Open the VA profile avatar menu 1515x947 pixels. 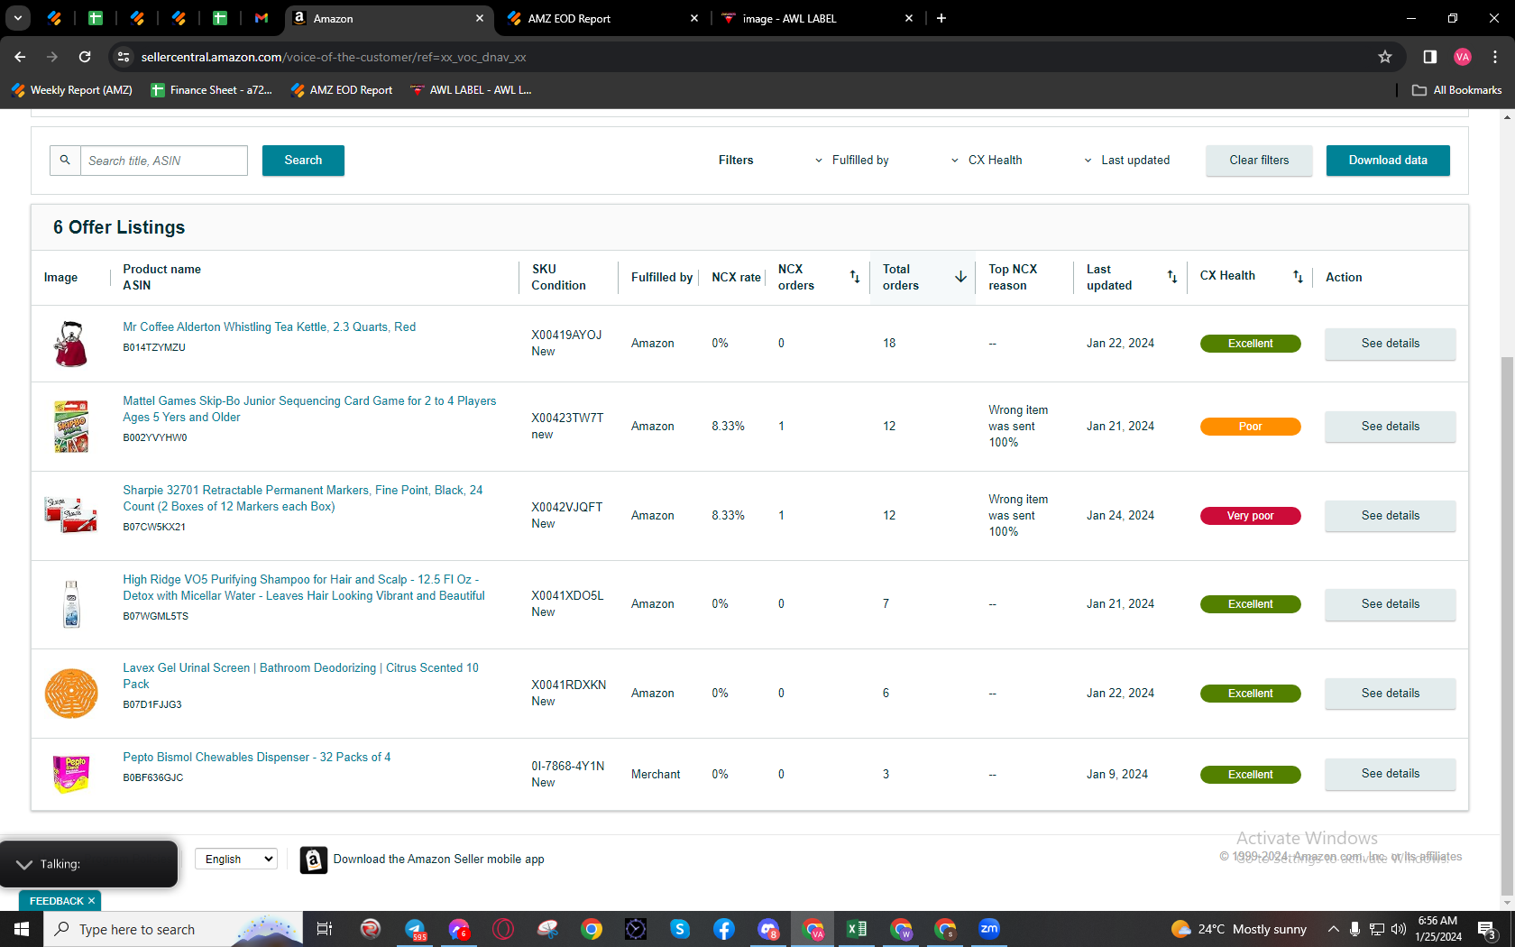[x=1463, y=57]
